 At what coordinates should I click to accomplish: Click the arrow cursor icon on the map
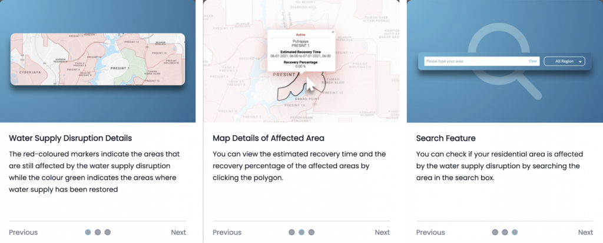(312, 85)
